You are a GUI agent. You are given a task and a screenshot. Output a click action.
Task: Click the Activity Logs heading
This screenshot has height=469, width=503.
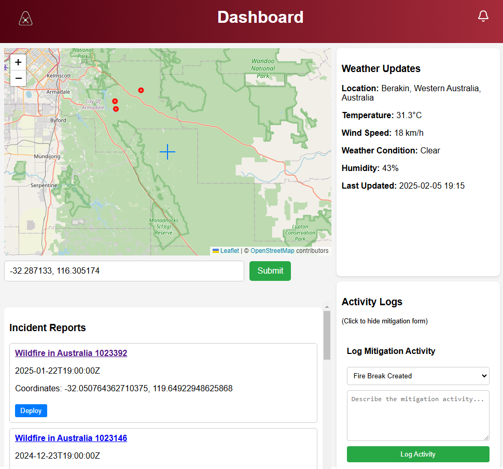[x=372, y=302]
